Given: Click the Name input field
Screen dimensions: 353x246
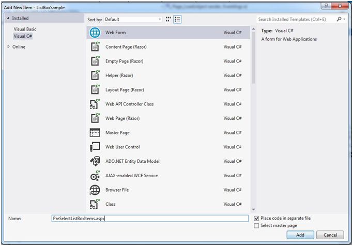Looking at the screenshot, I should (150, 219).
